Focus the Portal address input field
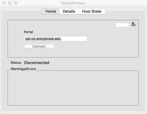Viewport: 147px width, 114px height. point(55,39)
